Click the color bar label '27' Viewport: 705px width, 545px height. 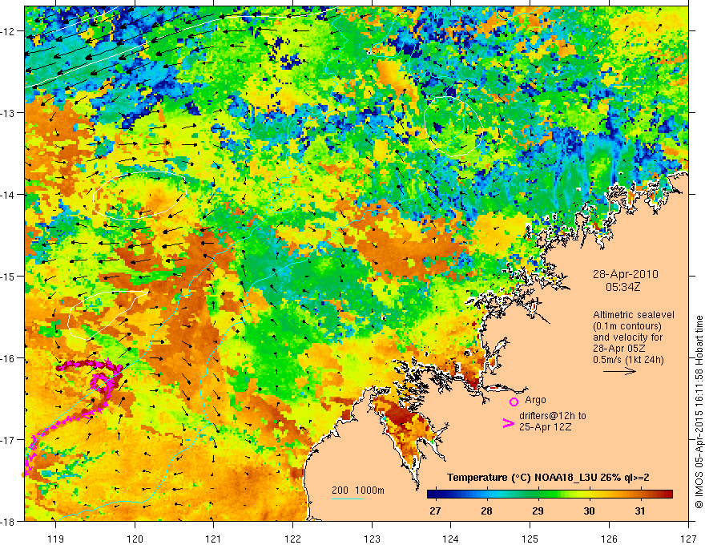pyautogui.click(x=435, y=511)
